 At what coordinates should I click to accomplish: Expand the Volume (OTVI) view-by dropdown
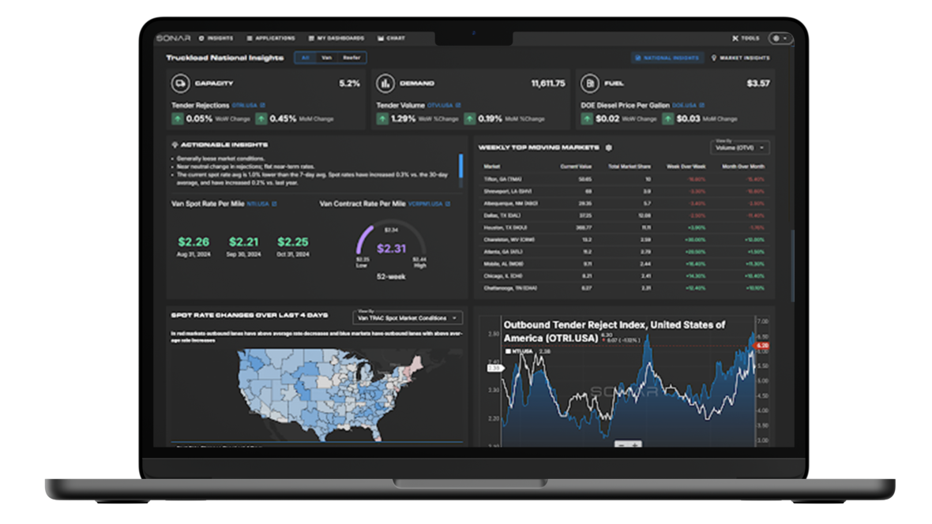coord(740,148)
